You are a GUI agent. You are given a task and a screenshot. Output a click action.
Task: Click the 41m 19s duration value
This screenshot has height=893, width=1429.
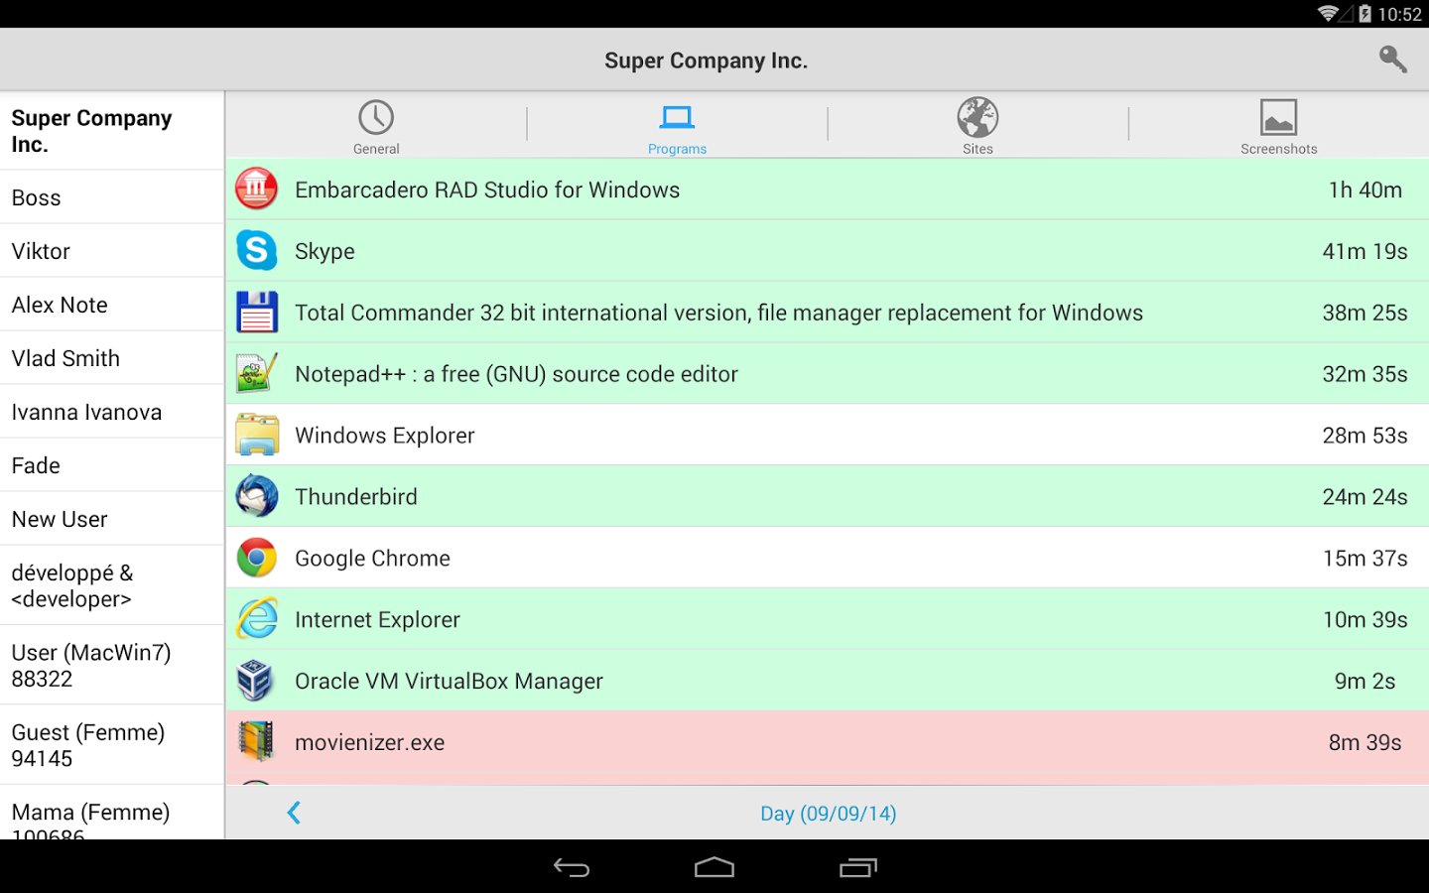(1365, 251)
